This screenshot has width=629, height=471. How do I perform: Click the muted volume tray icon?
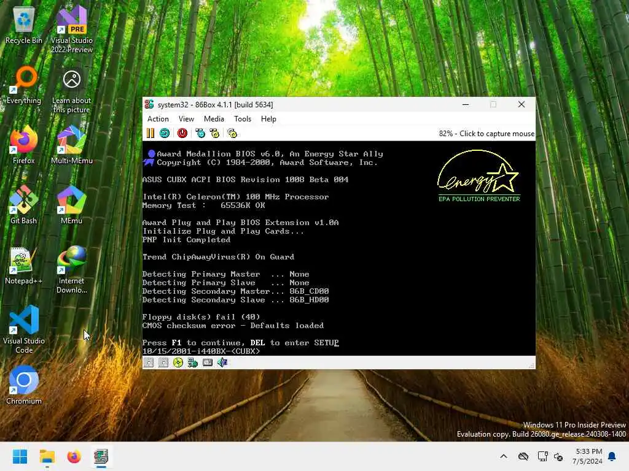[x=558, y=456]
